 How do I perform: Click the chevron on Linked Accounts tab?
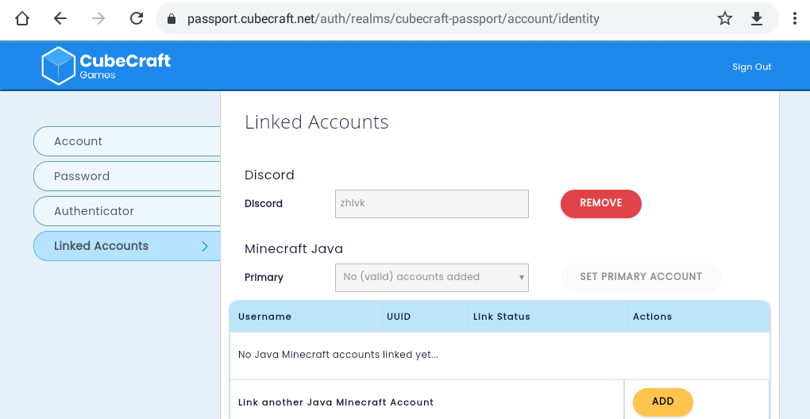tap(205, 246)
